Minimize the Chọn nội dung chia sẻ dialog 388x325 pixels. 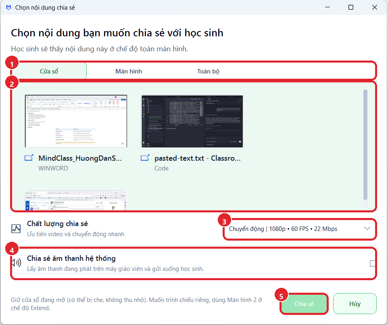[328, 7]
